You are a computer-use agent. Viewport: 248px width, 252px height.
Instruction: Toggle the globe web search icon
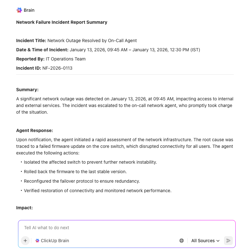182,241
